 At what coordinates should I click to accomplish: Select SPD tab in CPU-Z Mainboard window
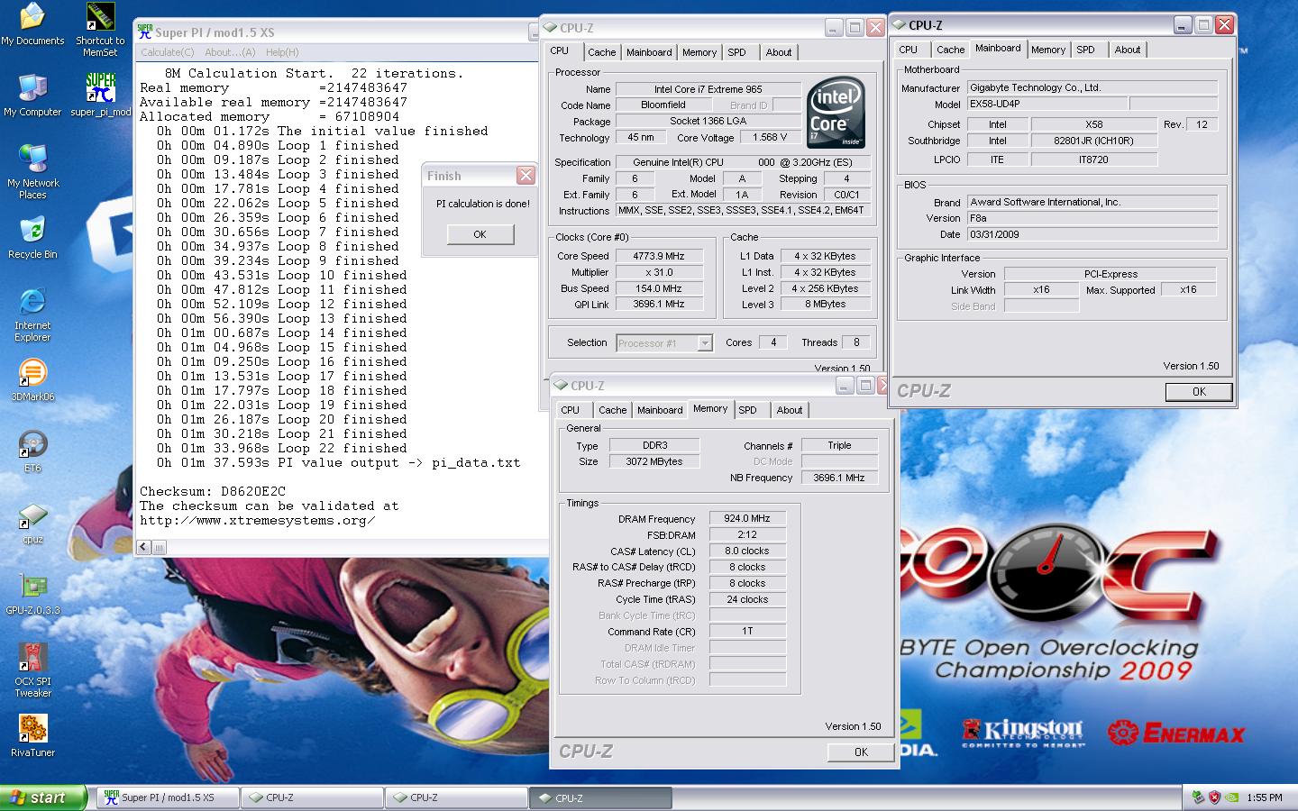coord(1086,50)
